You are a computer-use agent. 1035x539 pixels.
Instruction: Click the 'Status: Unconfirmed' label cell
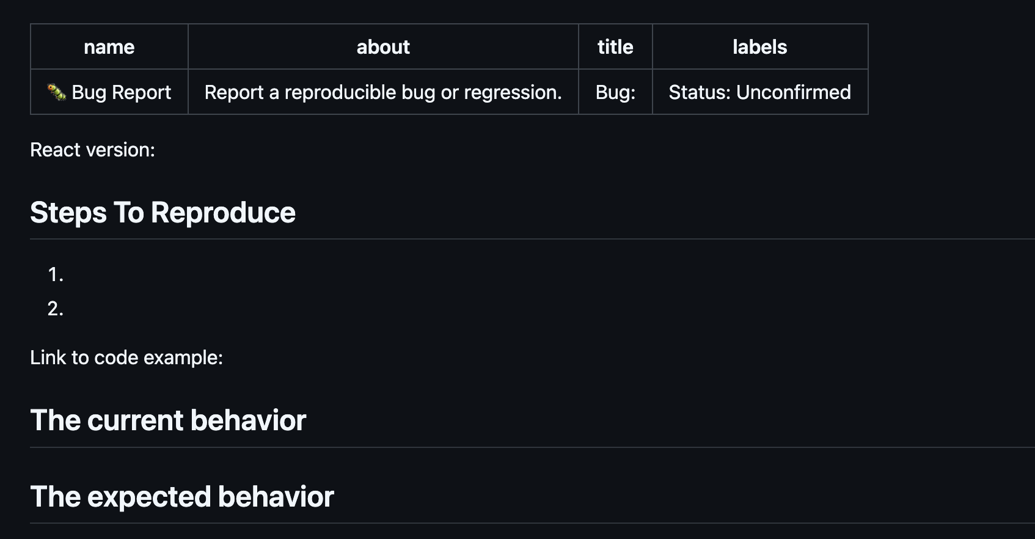(760, 92)
